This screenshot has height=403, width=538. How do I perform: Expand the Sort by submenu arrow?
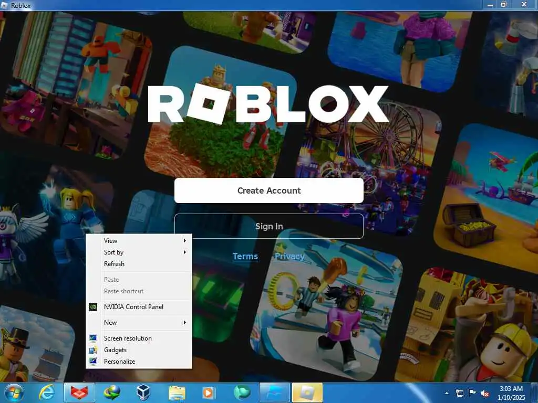(x=184, y=252)
